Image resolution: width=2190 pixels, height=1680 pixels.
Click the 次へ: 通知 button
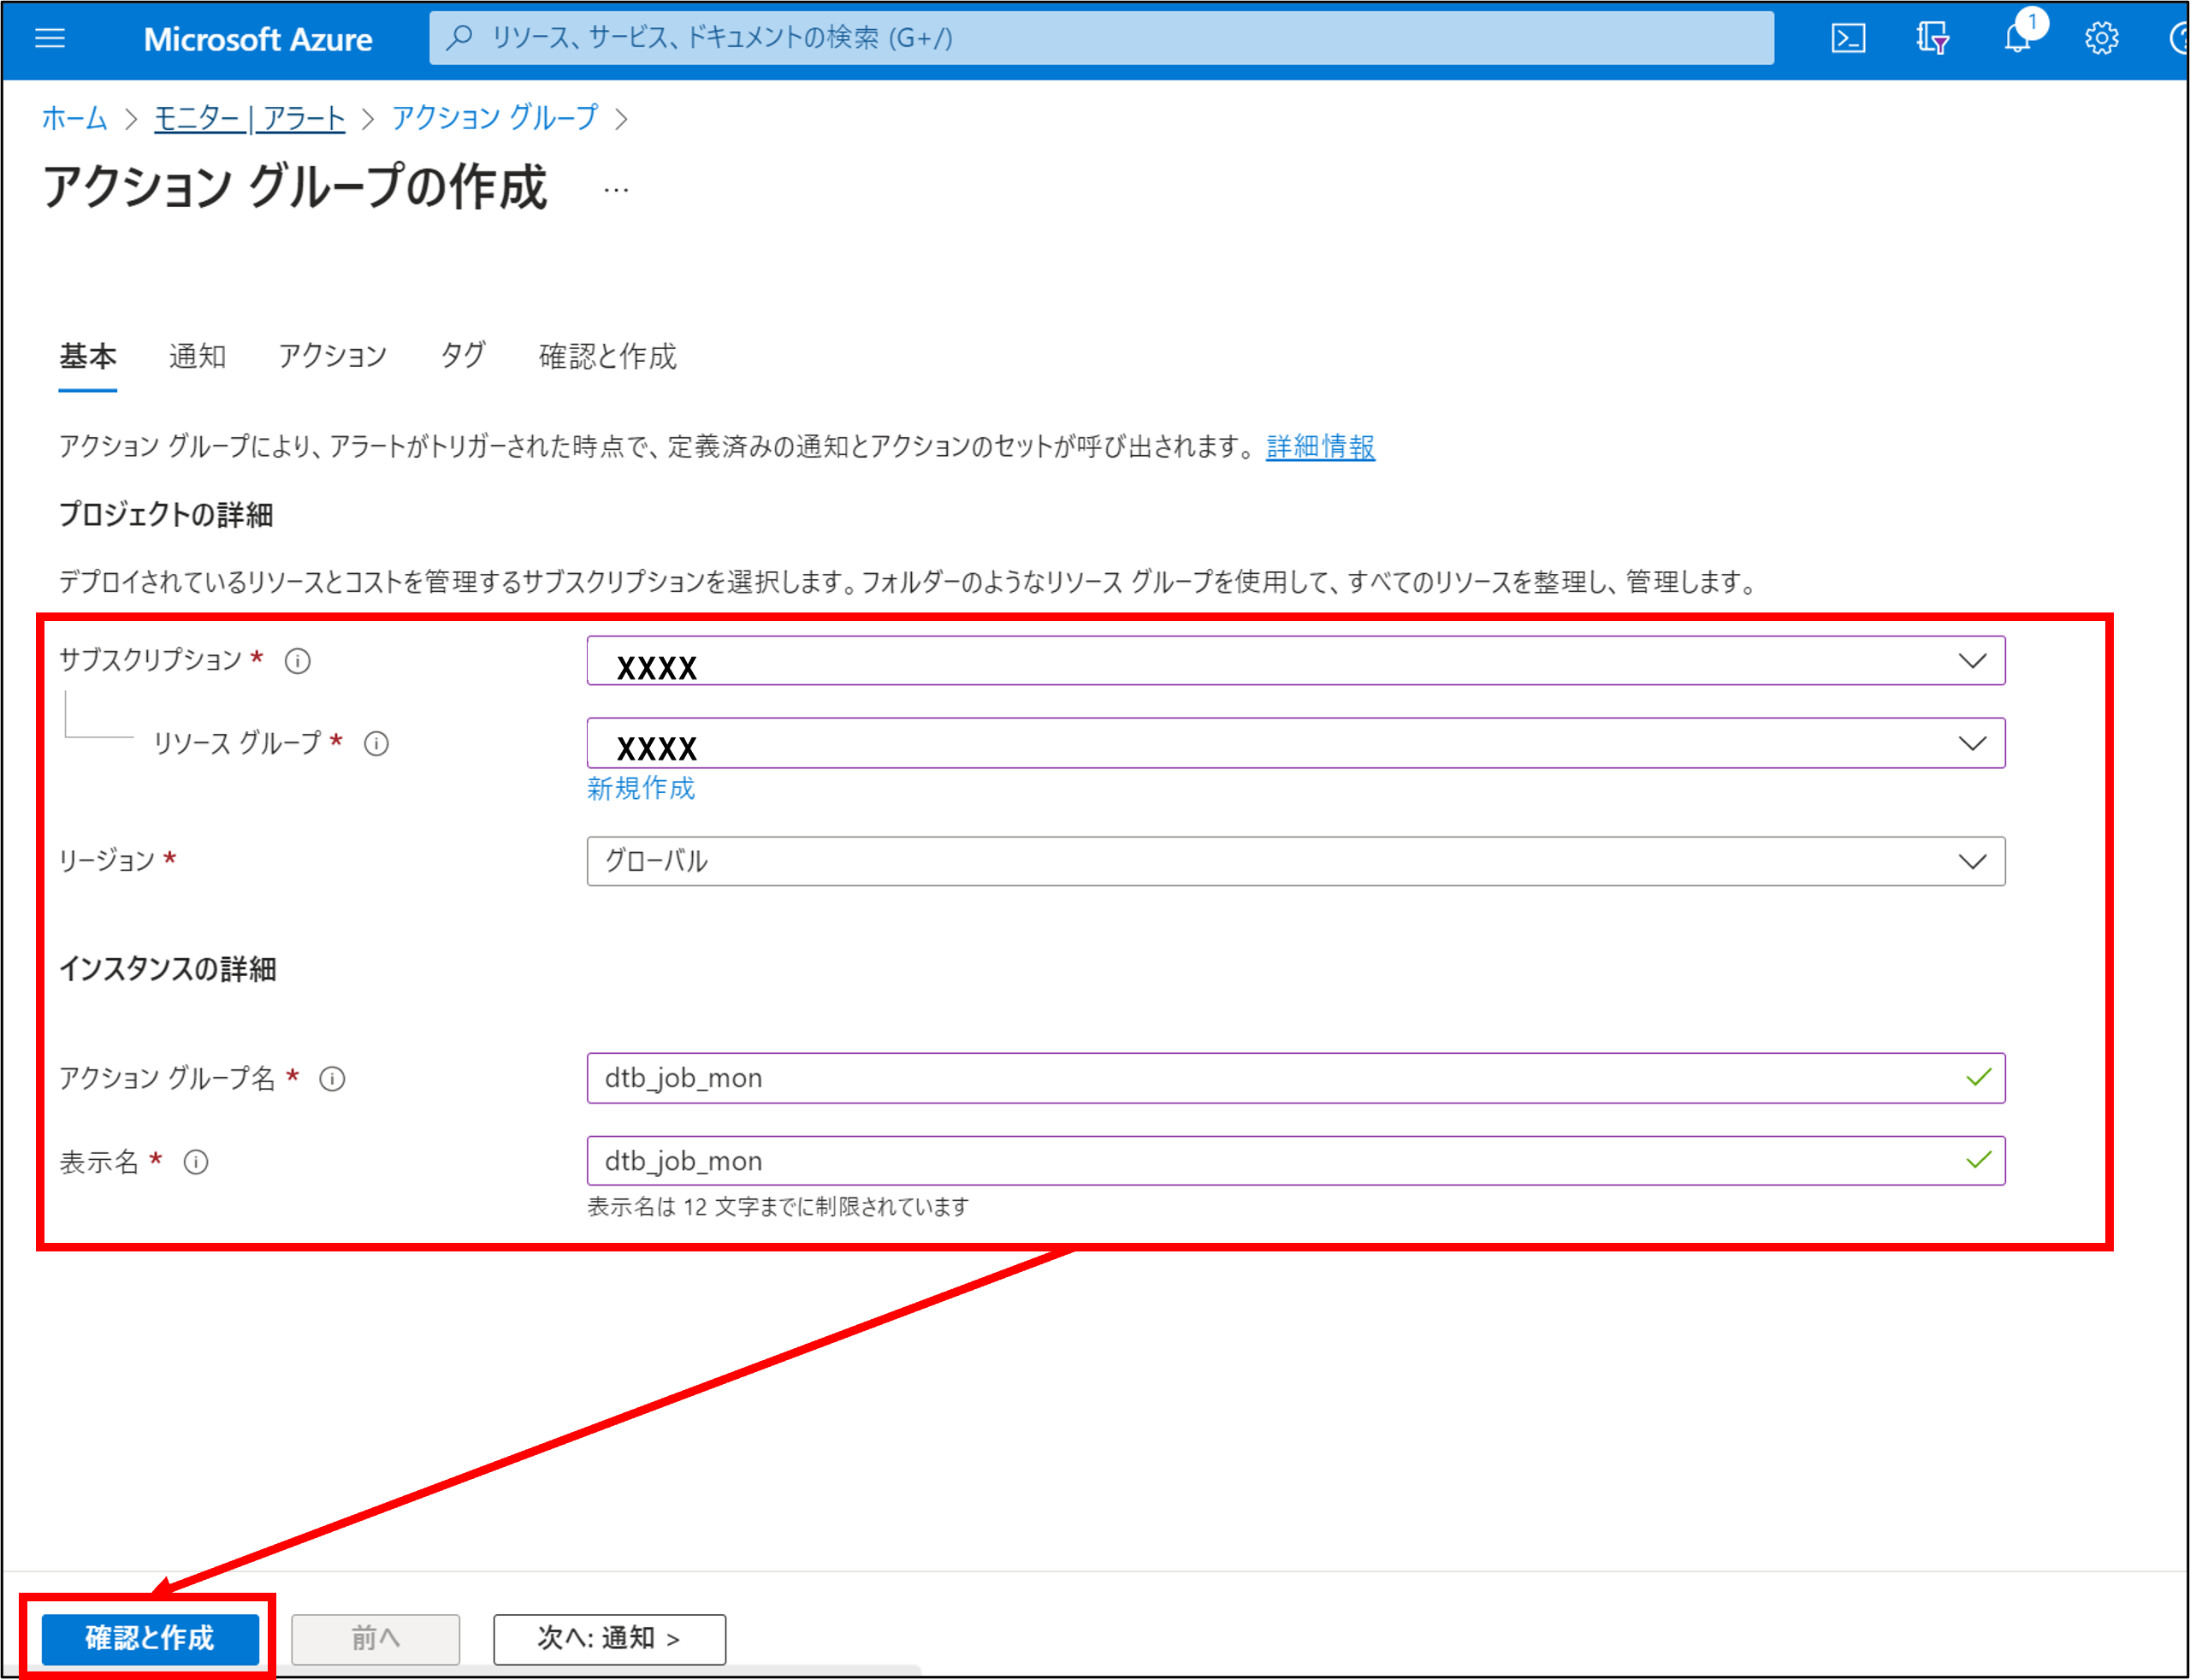point(609,1638)
